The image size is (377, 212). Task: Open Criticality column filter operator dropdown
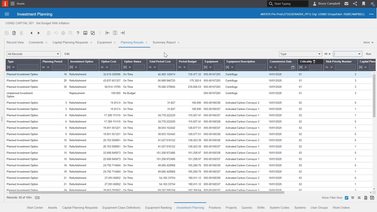tap(303, 67)
